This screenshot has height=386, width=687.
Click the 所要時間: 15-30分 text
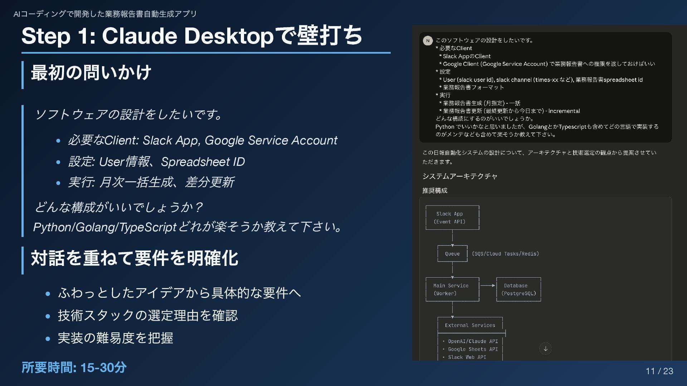click(x=74, y=367)
